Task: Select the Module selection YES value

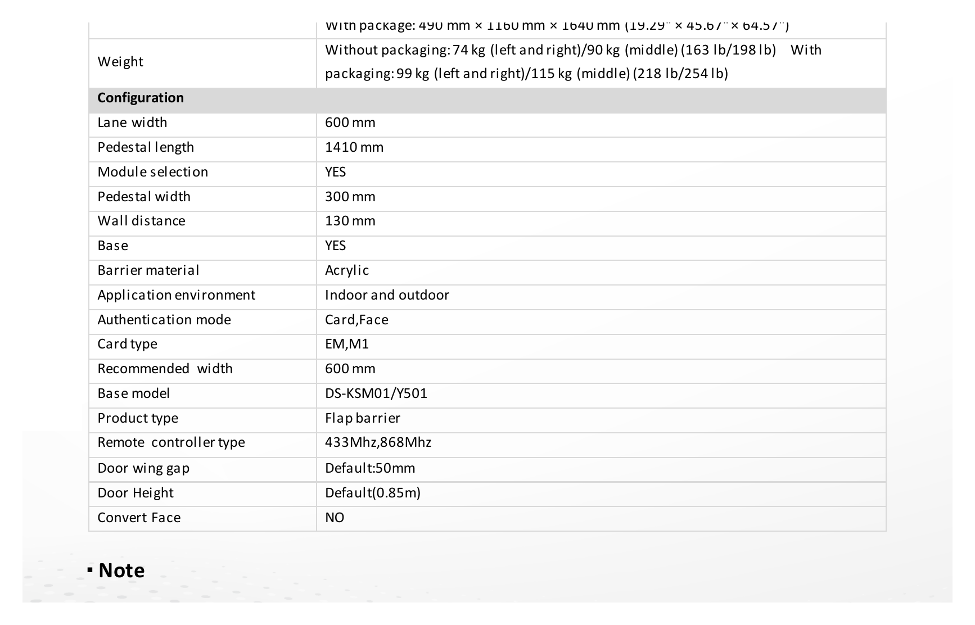Action: tap(335, 172)
